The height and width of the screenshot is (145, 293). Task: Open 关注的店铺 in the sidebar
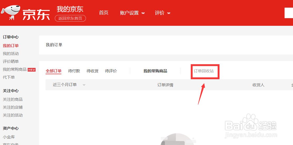coord(13,107)
